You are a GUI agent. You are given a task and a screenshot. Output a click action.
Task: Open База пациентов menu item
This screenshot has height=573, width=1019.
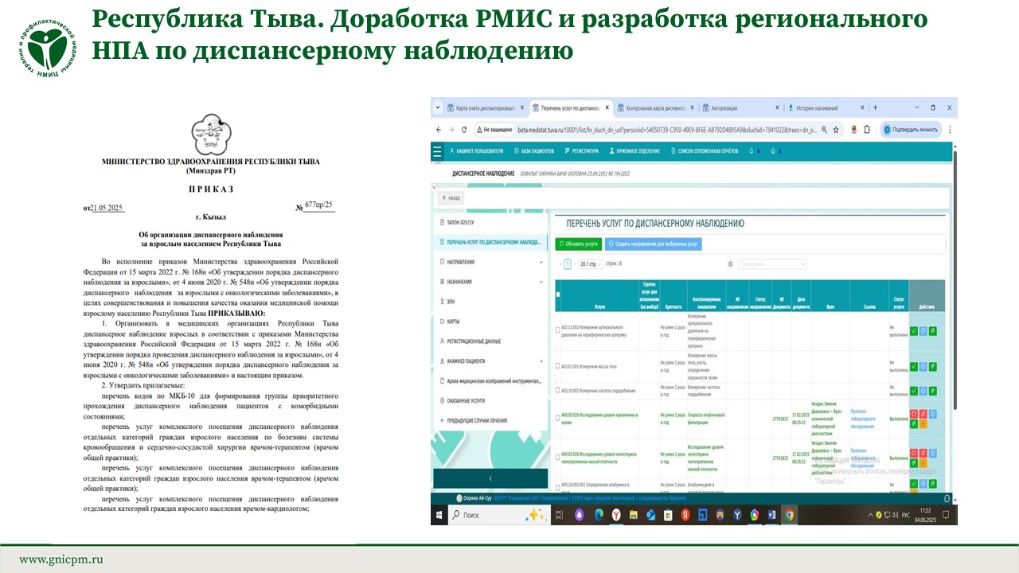tap(537, 150)
